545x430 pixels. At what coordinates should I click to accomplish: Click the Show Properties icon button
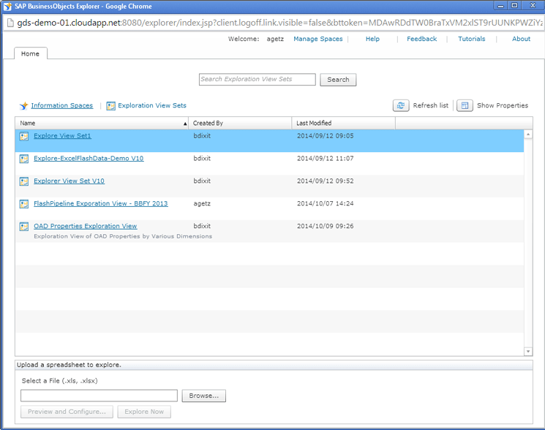pyautogui.click(x=465, y=106)
